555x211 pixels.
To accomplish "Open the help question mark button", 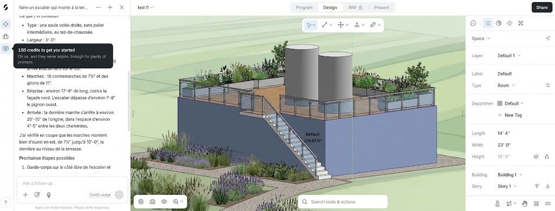I will pos(5,202).
